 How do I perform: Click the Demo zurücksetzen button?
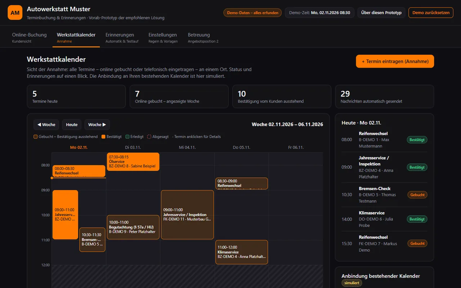pos(431,13)
